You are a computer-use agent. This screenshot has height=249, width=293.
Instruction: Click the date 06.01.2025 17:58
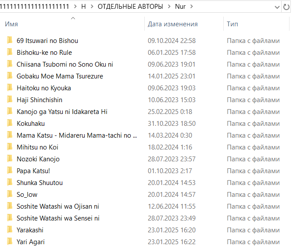(172, 53)
